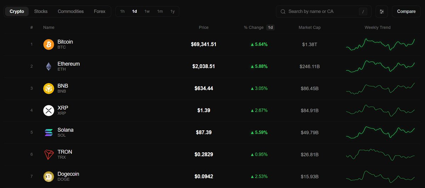Click the BNB logo icon
This screenshot has width=425, height=188.
click(x=49, y=89)
